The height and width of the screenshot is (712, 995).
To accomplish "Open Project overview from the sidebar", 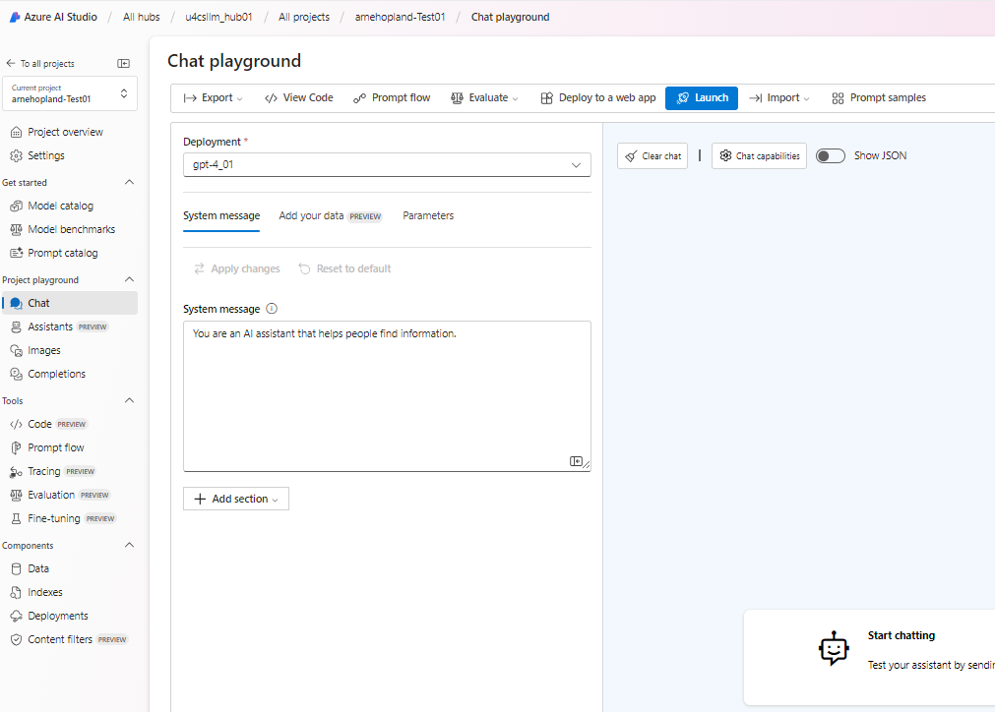I will [x=65, y=132].
